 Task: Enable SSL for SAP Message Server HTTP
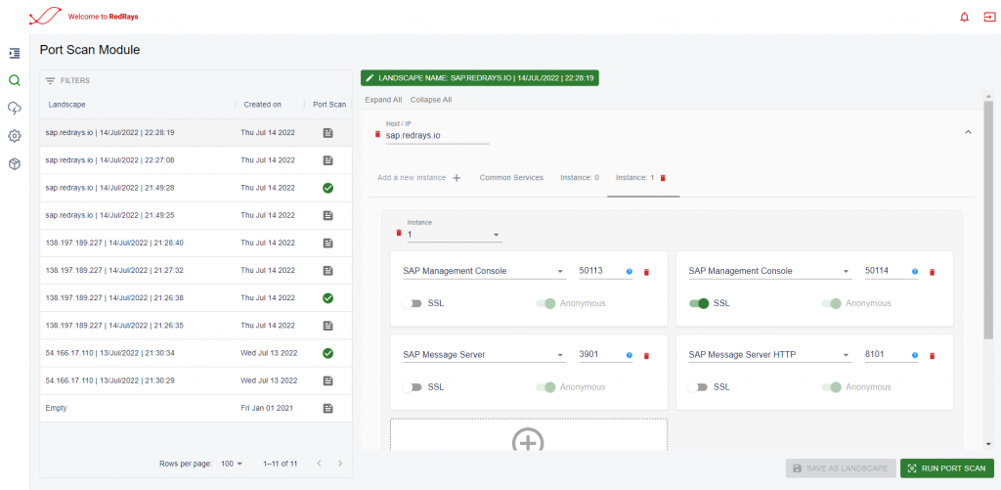[x=698, y=387]
